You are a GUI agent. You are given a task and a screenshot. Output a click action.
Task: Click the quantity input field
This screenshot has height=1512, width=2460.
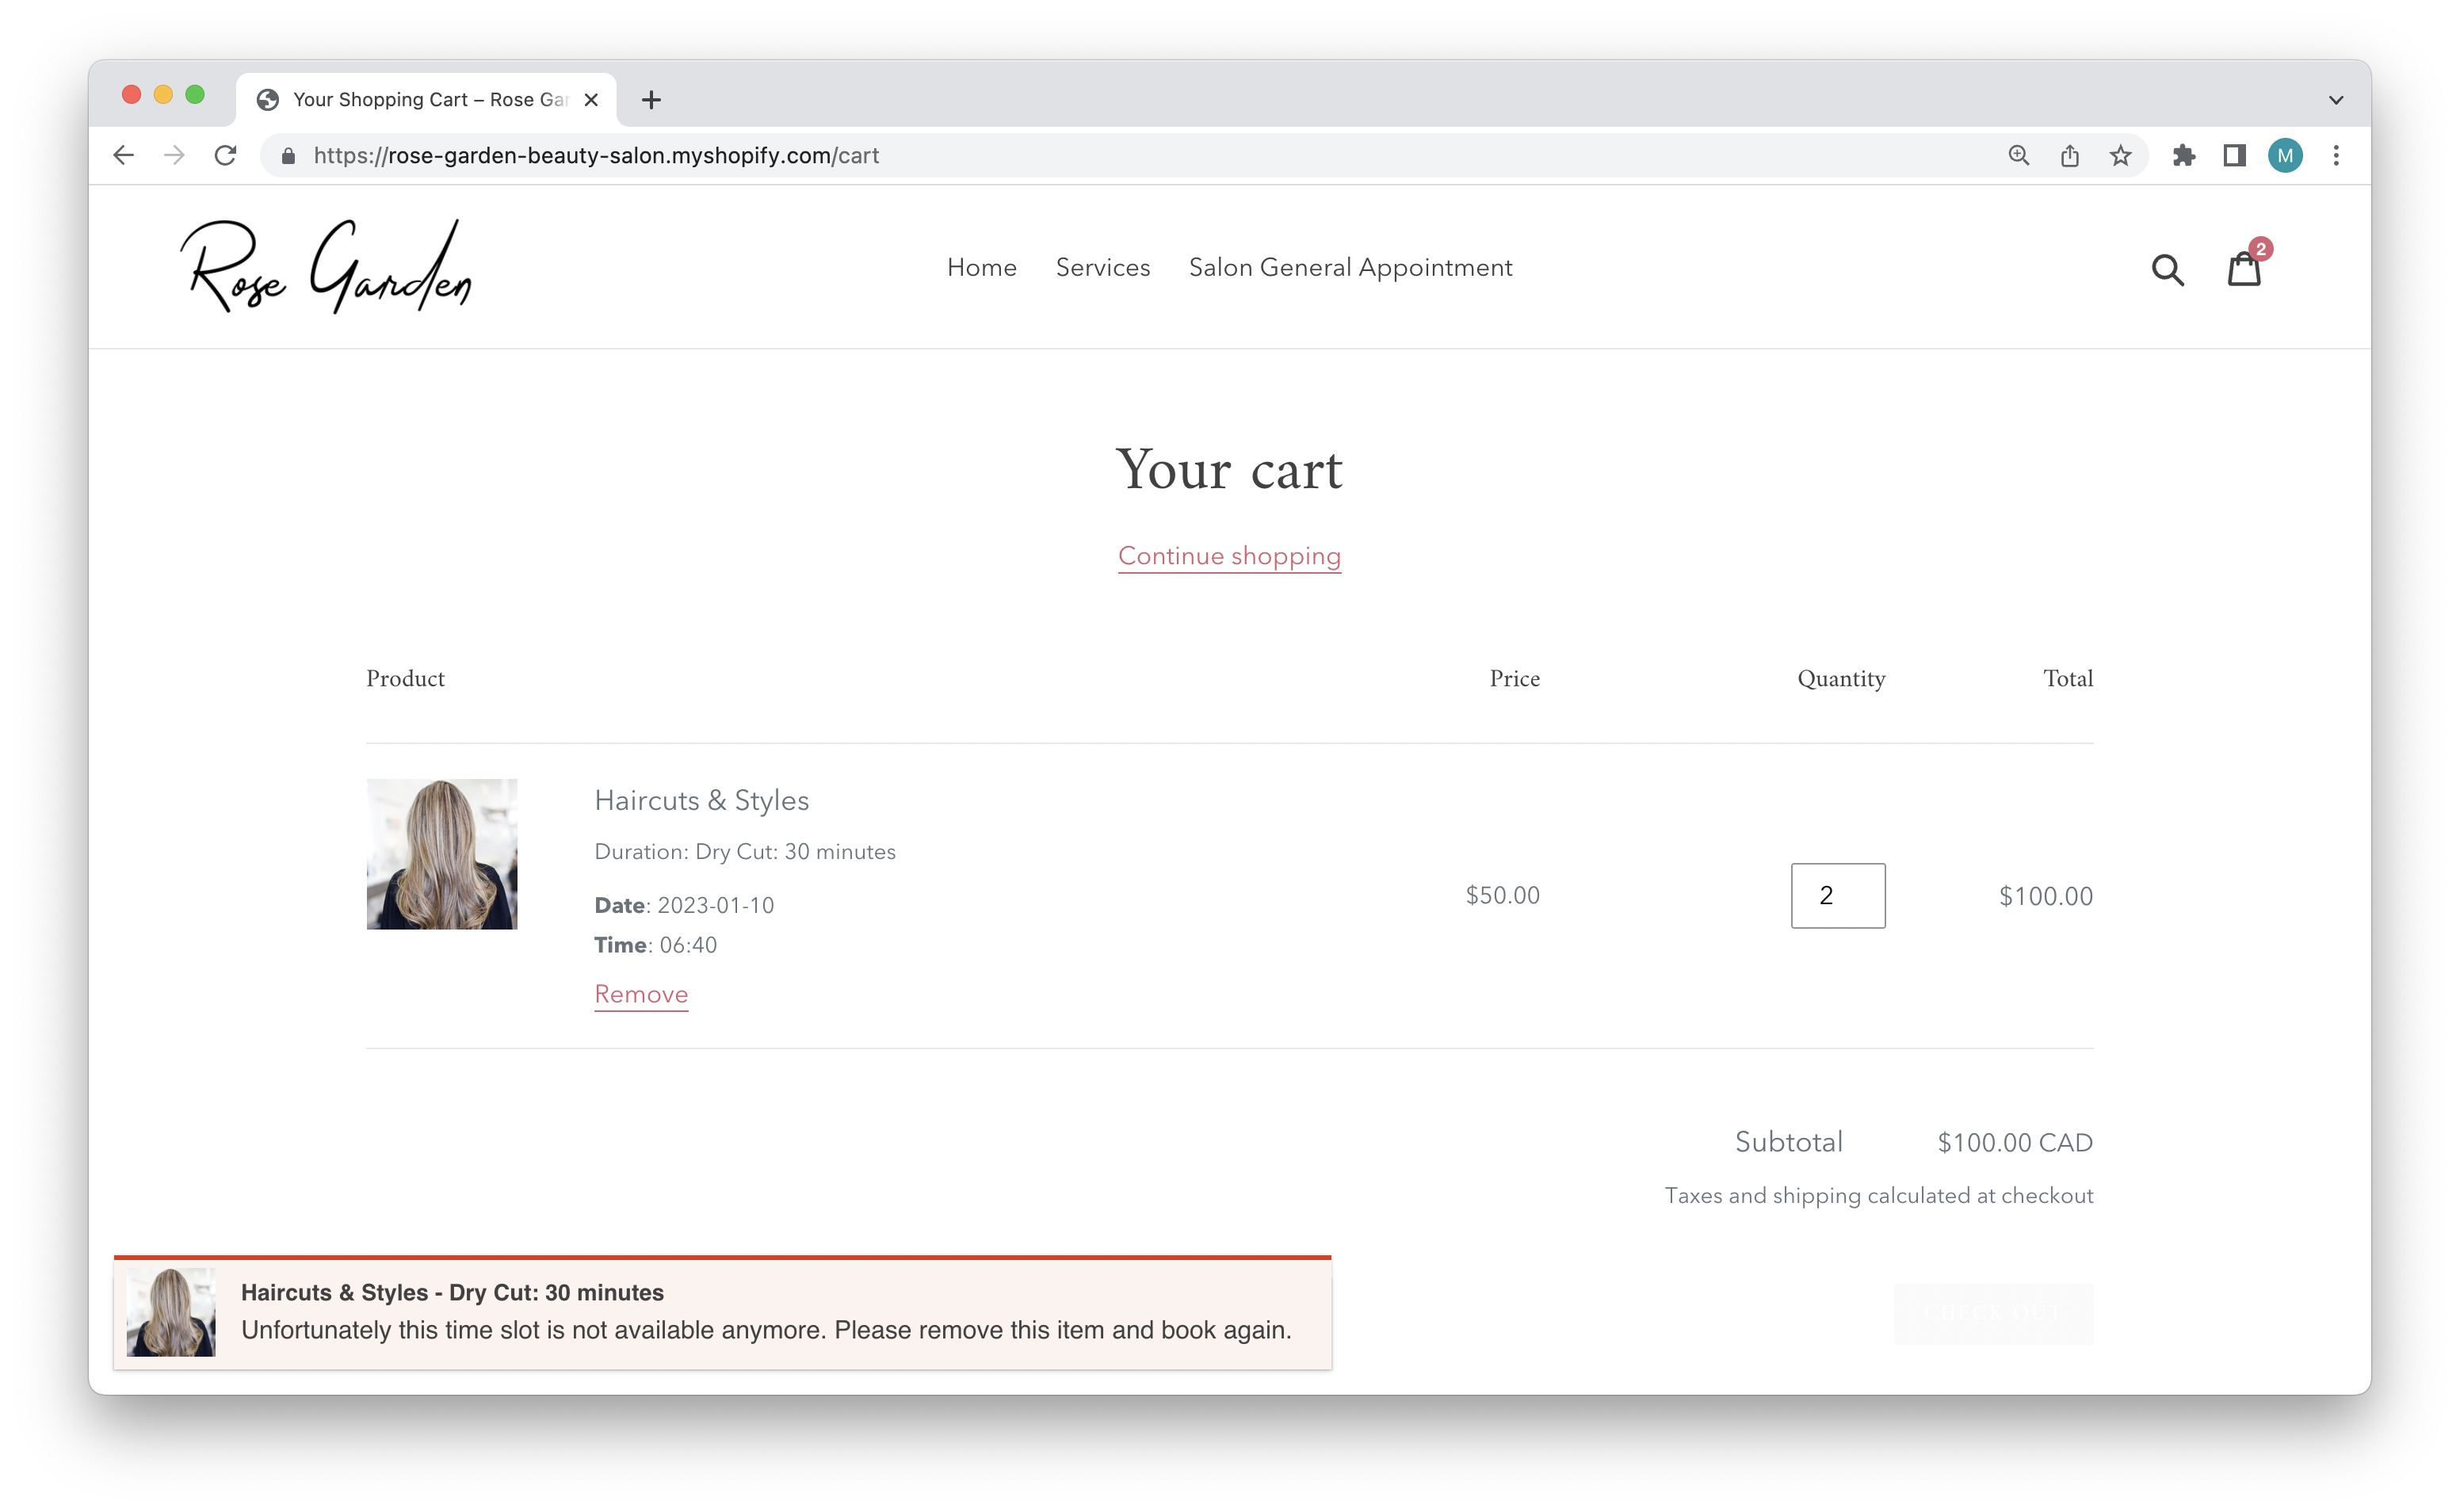coord(1837,896)
